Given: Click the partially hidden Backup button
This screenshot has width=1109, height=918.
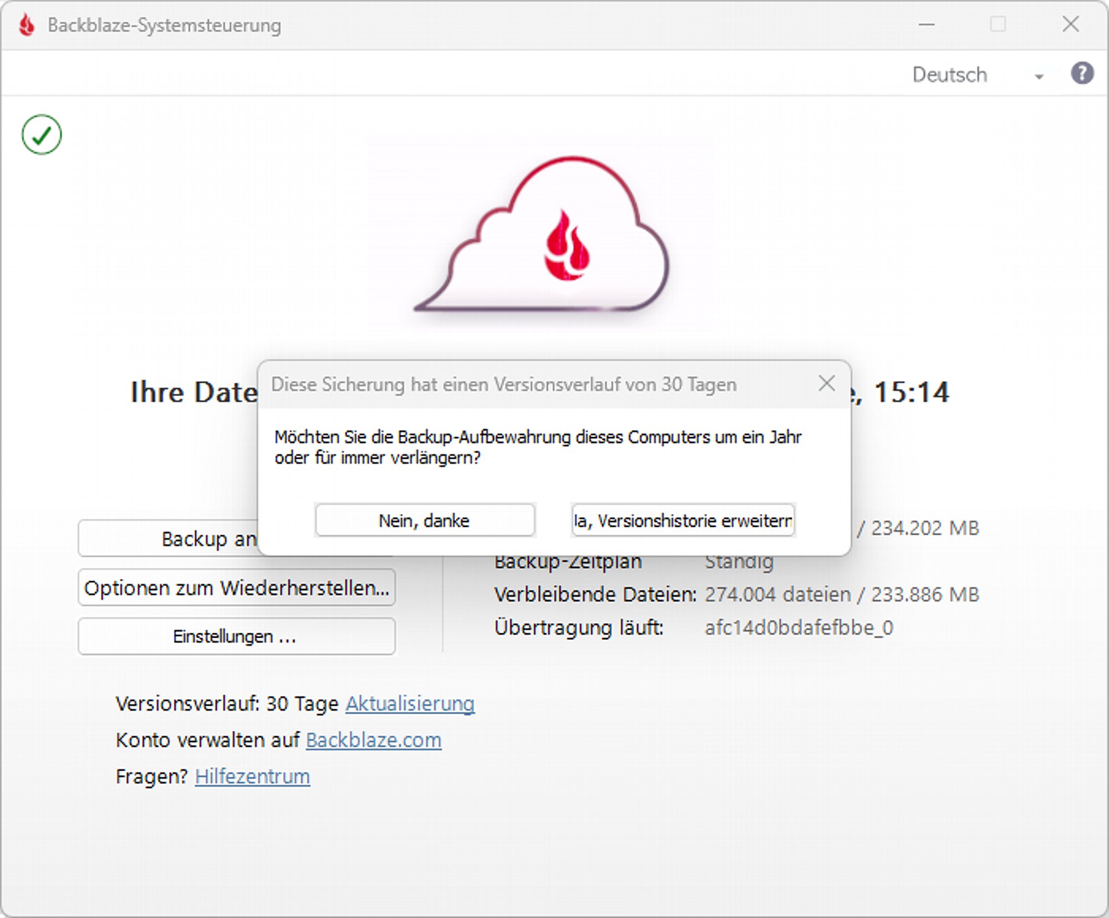Looking at the screenshot, I should coord(168,539).
